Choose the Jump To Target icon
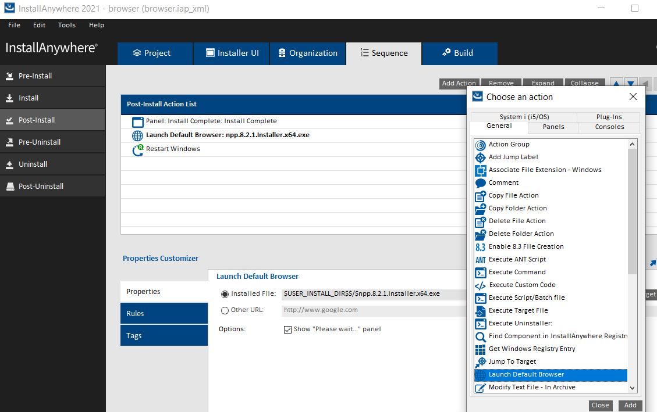The height and width of the screenshot is (412, 657). pos(480,362)
